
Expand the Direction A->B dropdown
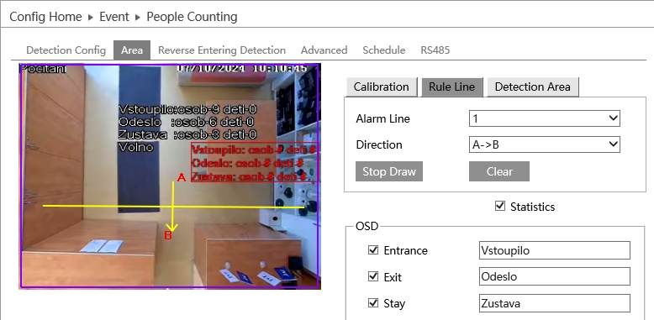coord(545,144)
